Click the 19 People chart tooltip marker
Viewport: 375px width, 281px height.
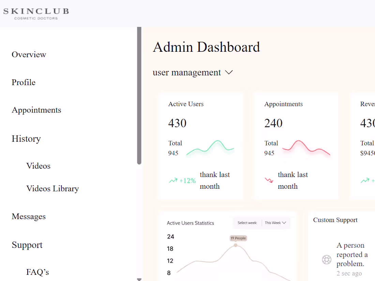click(238, 238)
